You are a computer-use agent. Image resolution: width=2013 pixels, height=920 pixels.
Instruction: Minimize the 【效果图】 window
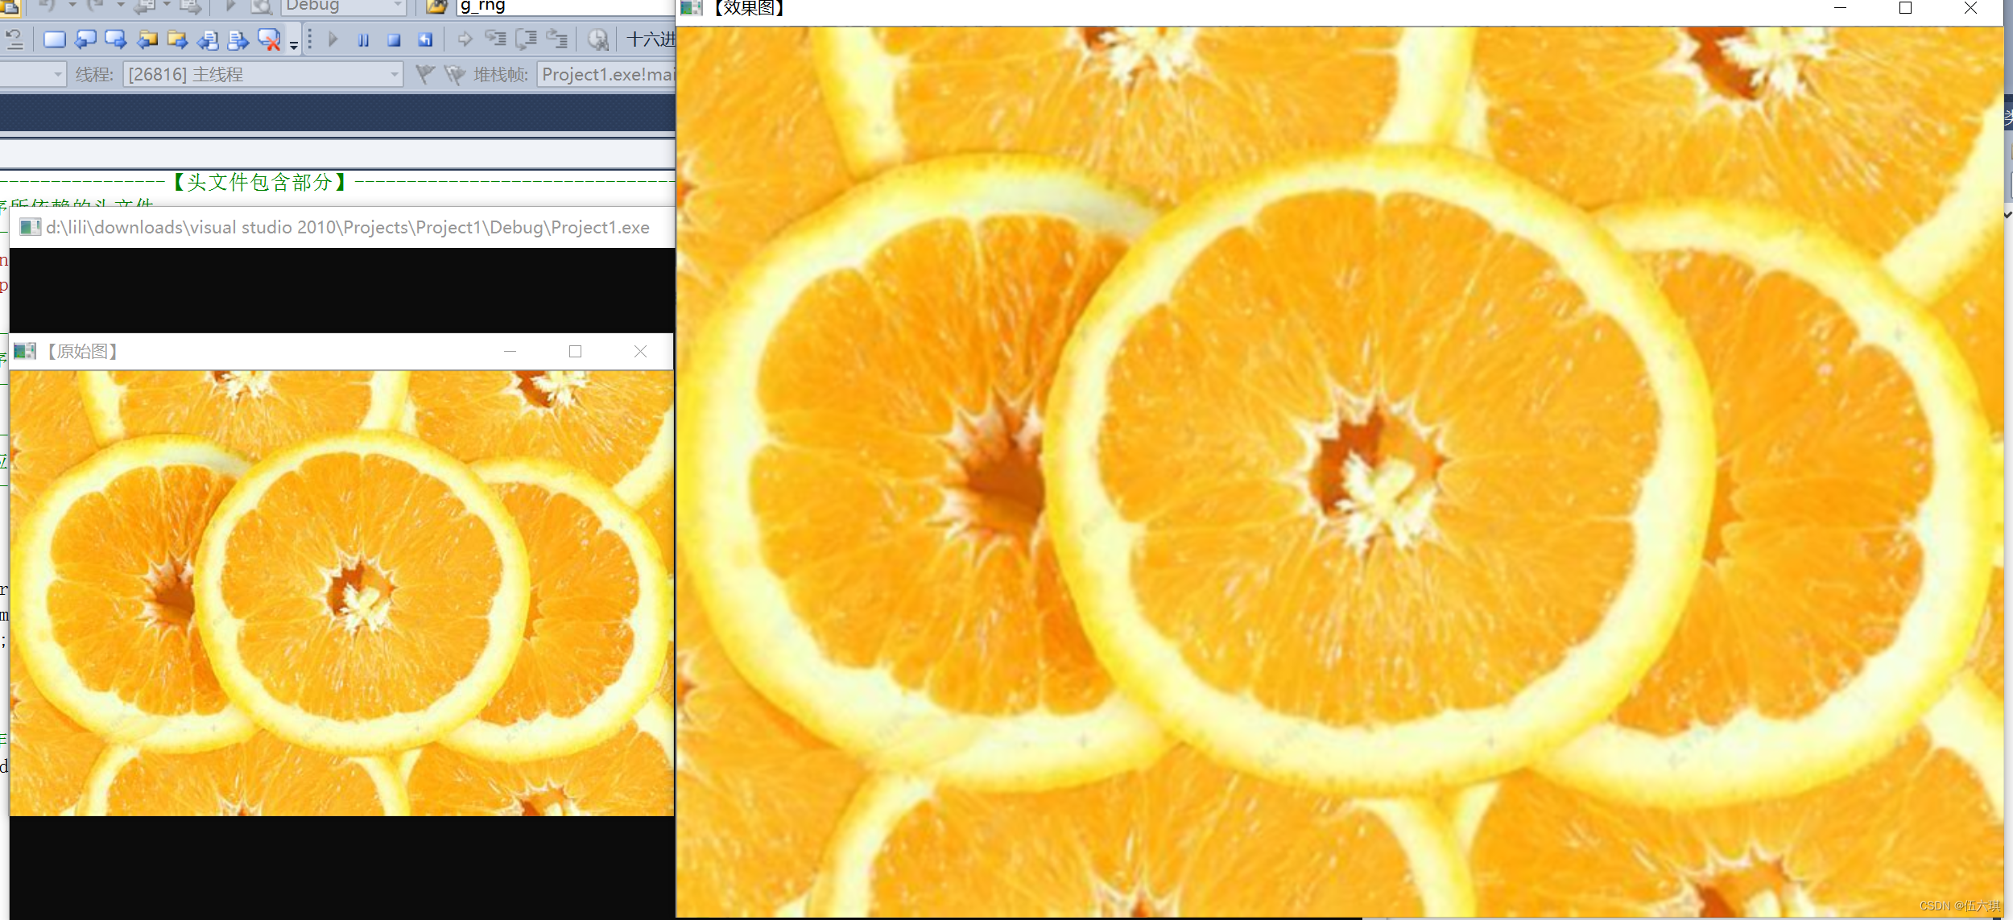(1840, 8)
